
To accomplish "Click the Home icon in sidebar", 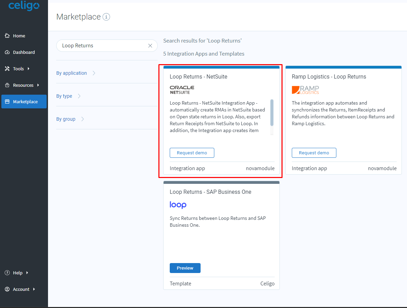I will pyautogui.click(x=7, y=36).
